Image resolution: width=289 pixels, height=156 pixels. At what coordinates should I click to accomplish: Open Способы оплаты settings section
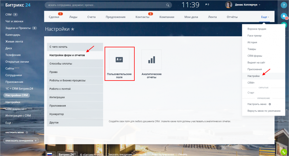coord(75,64)
